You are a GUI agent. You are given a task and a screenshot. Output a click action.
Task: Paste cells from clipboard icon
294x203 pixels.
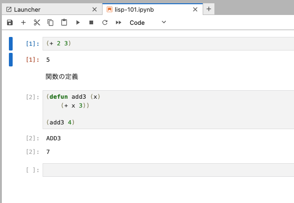[x=64, y=22]
